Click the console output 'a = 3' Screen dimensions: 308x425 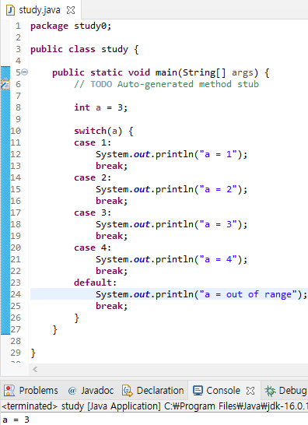(x=16, y=420)
